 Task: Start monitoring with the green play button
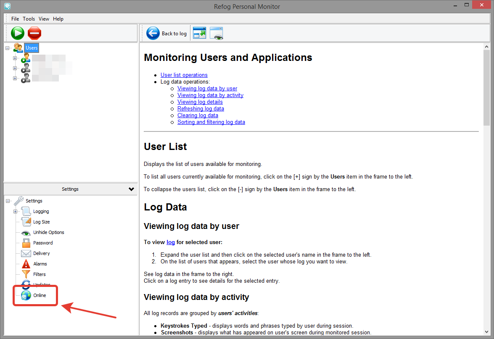[18, 33]
